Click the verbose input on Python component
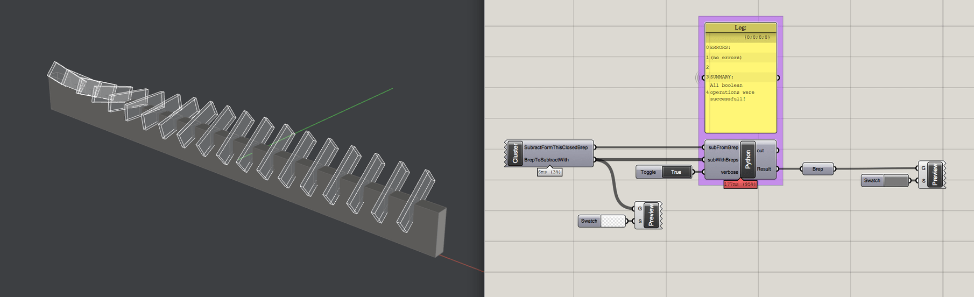The height and width of the screenshot is (297, 974). (x=729, y=172)
